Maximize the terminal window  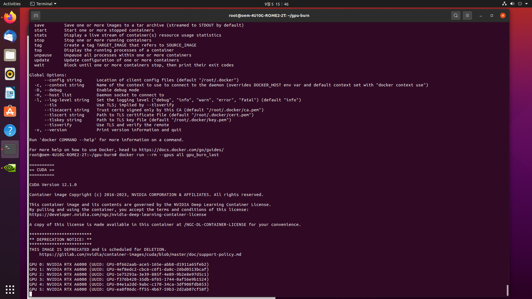(492, 16)
